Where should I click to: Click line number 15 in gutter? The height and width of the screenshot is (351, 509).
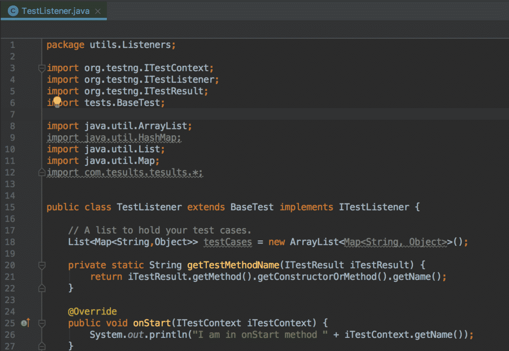click(x=10, y=207)
